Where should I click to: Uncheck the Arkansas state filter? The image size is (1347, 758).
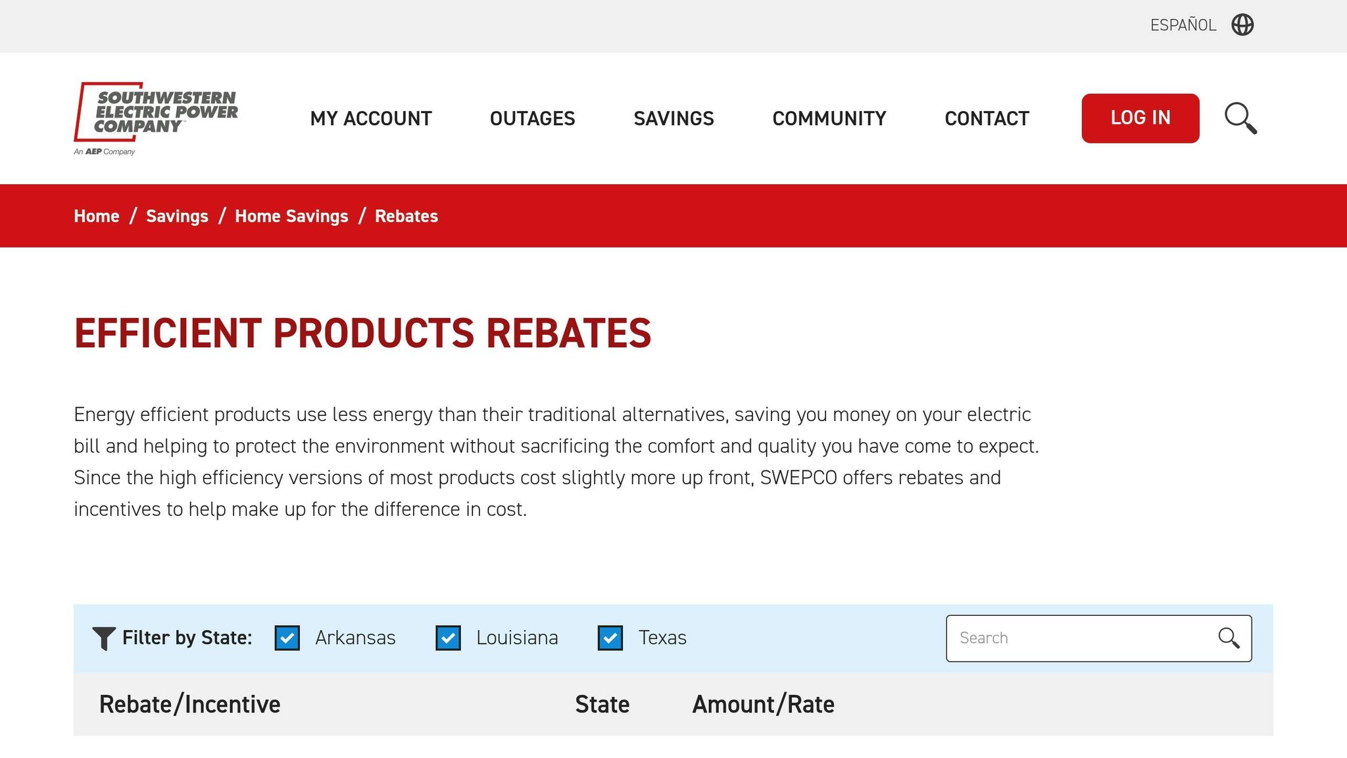pos(287,638)
